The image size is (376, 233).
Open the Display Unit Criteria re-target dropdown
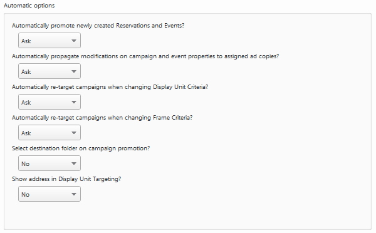50,102
